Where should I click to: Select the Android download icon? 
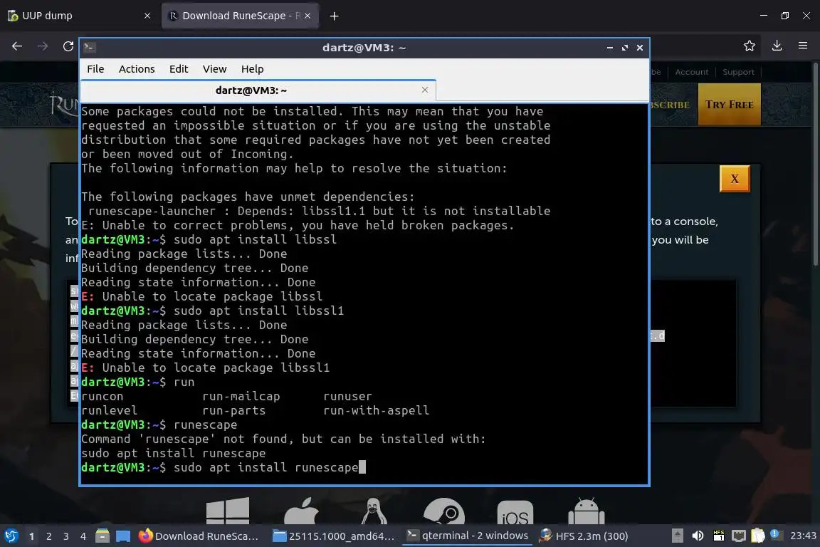587,511
